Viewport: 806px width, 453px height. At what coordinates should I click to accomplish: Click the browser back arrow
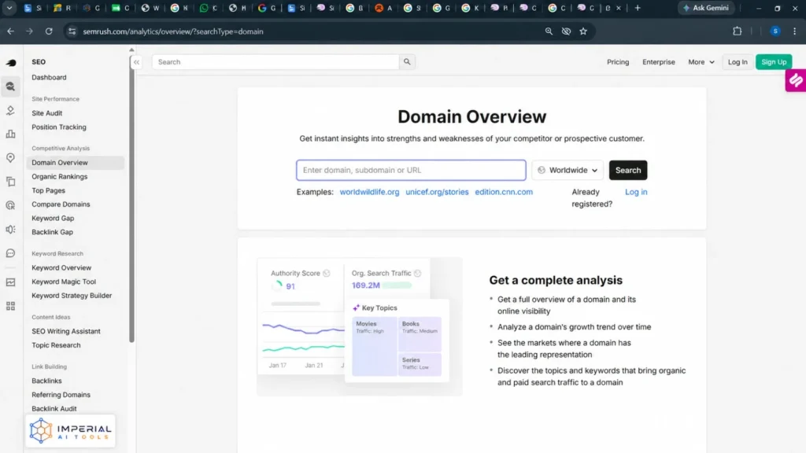(11, 31)
